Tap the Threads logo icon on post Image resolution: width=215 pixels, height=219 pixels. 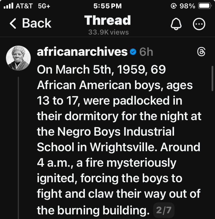click(x=202, y=52)
